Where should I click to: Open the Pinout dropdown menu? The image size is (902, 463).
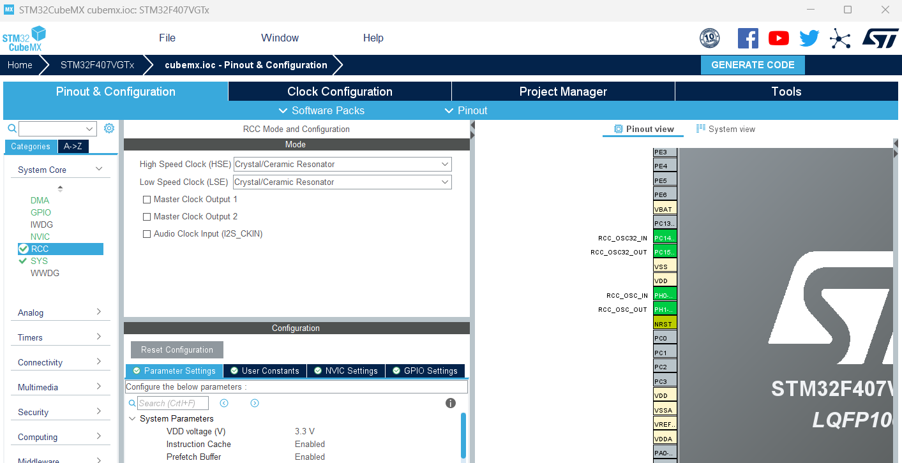(x=466, y=110)
